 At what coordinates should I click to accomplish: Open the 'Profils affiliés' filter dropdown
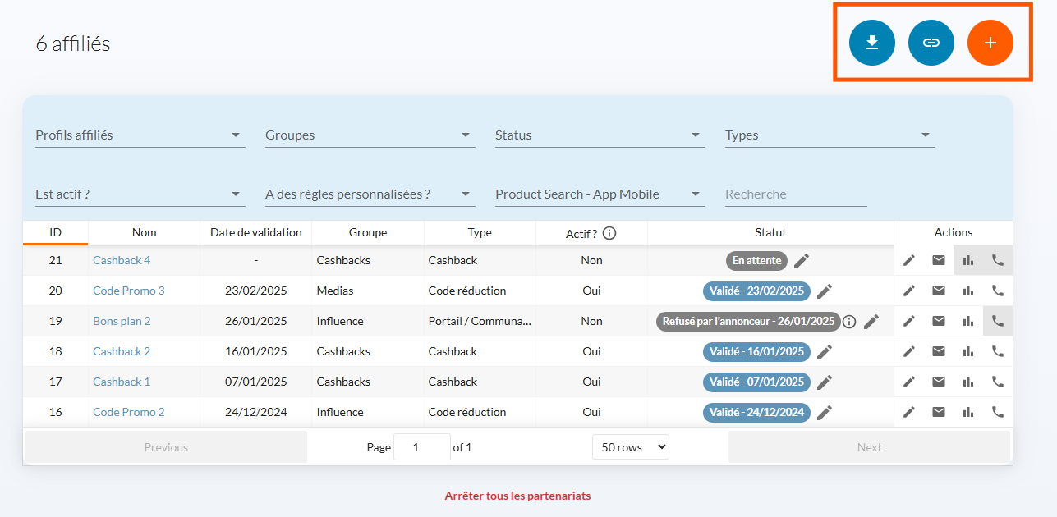140,135
